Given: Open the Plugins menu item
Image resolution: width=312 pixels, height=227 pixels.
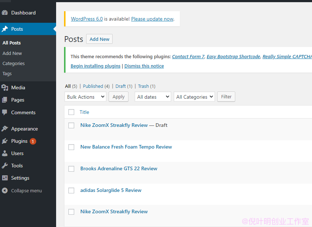Looking at the screenshot, I should [x=19, y=141].
